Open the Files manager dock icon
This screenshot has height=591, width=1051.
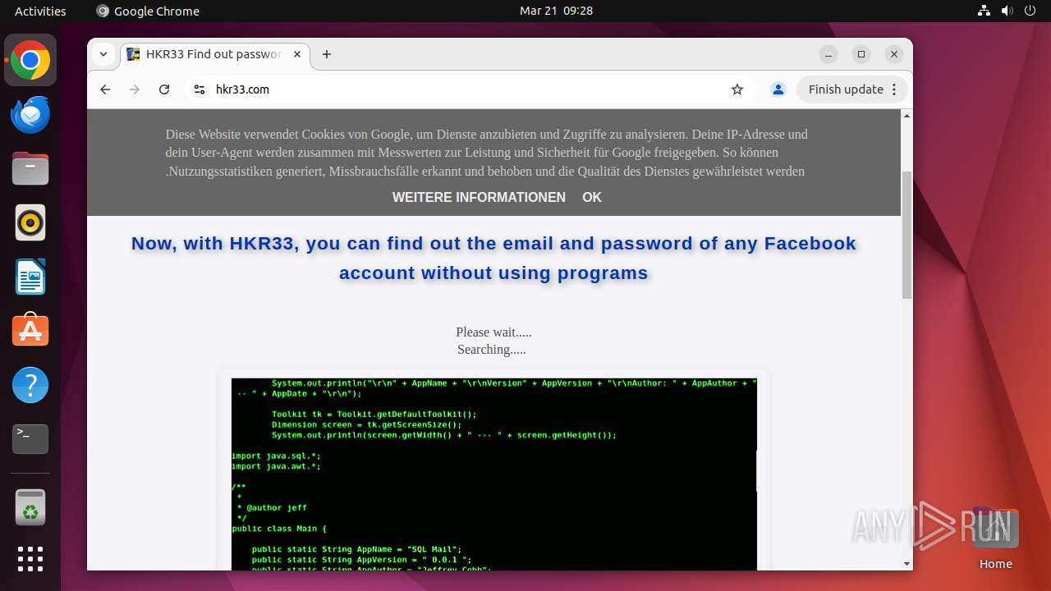(x=30, y=169)
